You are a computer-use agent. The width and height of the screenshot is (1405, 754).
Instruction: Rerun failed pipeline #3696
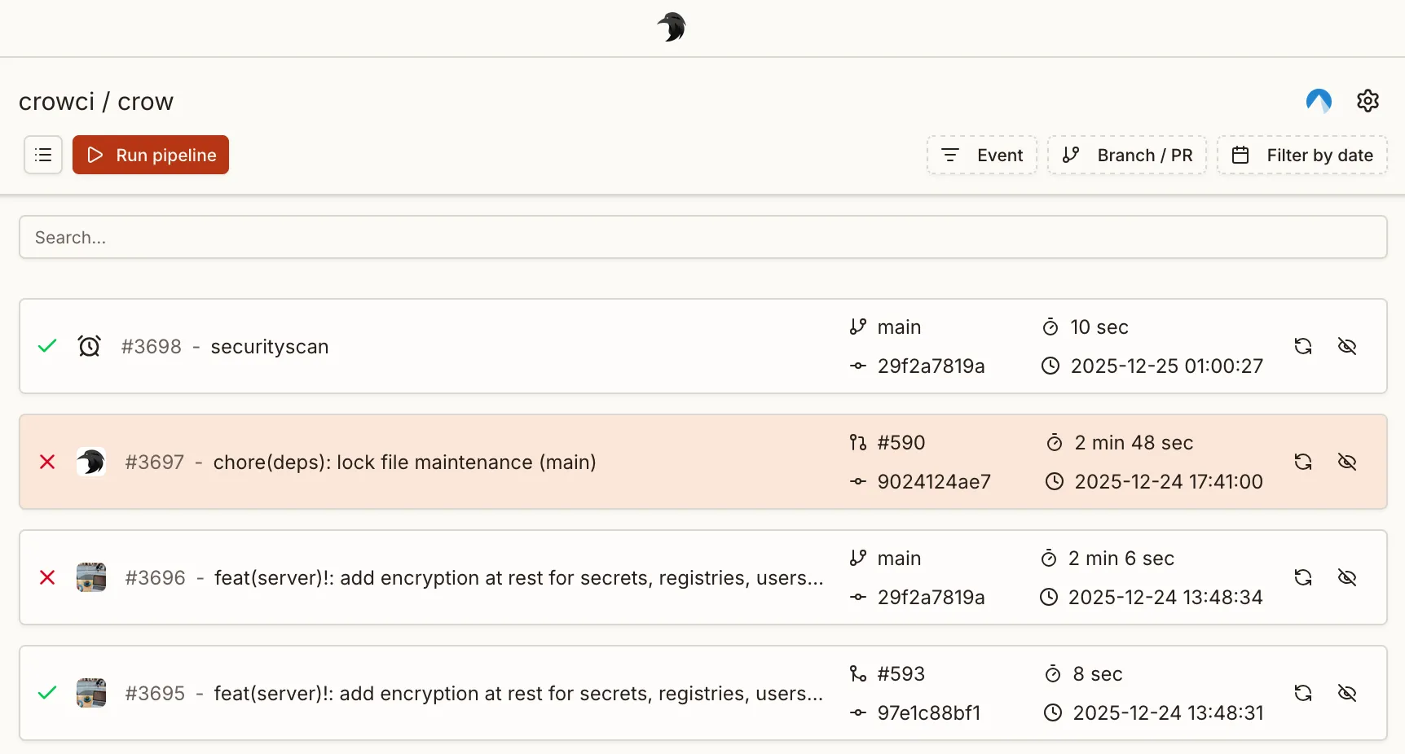[x=1303, y=577]
